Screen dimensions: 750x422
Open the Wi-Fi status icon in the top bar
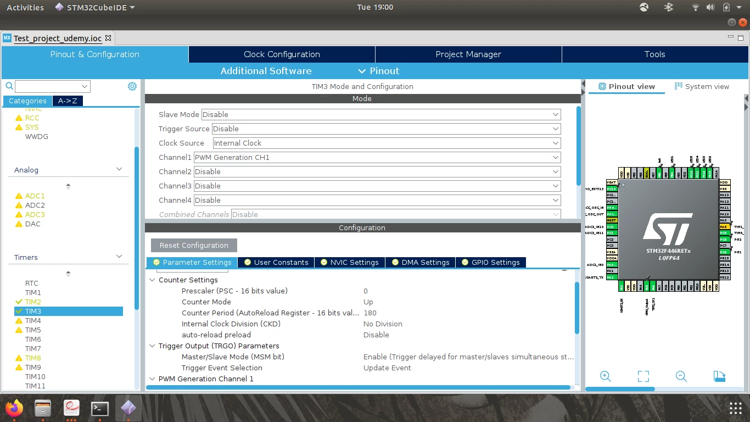coord(696,7)
